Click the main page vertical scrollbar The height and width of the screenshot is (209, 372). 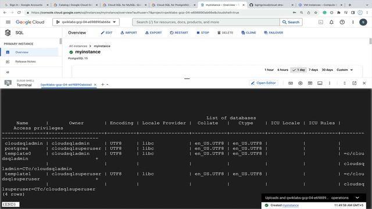click(371, 41)
